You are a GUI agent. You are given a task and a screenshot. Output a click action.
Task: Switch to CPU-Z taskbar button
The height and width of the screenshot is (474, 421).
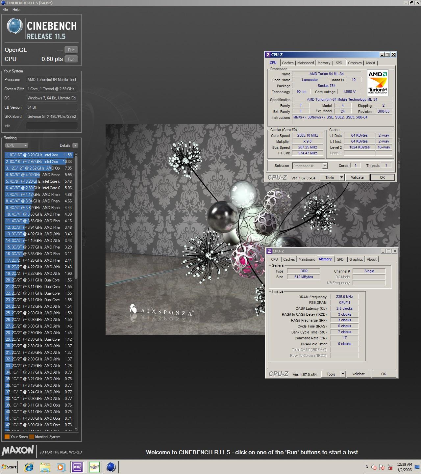point(77,467)
